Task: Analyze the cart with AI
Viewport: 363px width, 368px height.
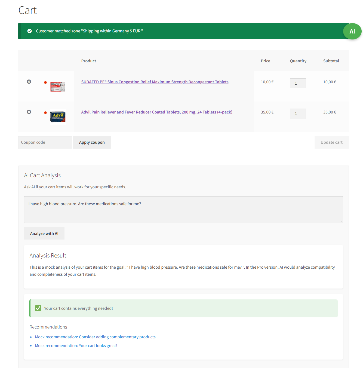Action: click(x=44, y=234)
